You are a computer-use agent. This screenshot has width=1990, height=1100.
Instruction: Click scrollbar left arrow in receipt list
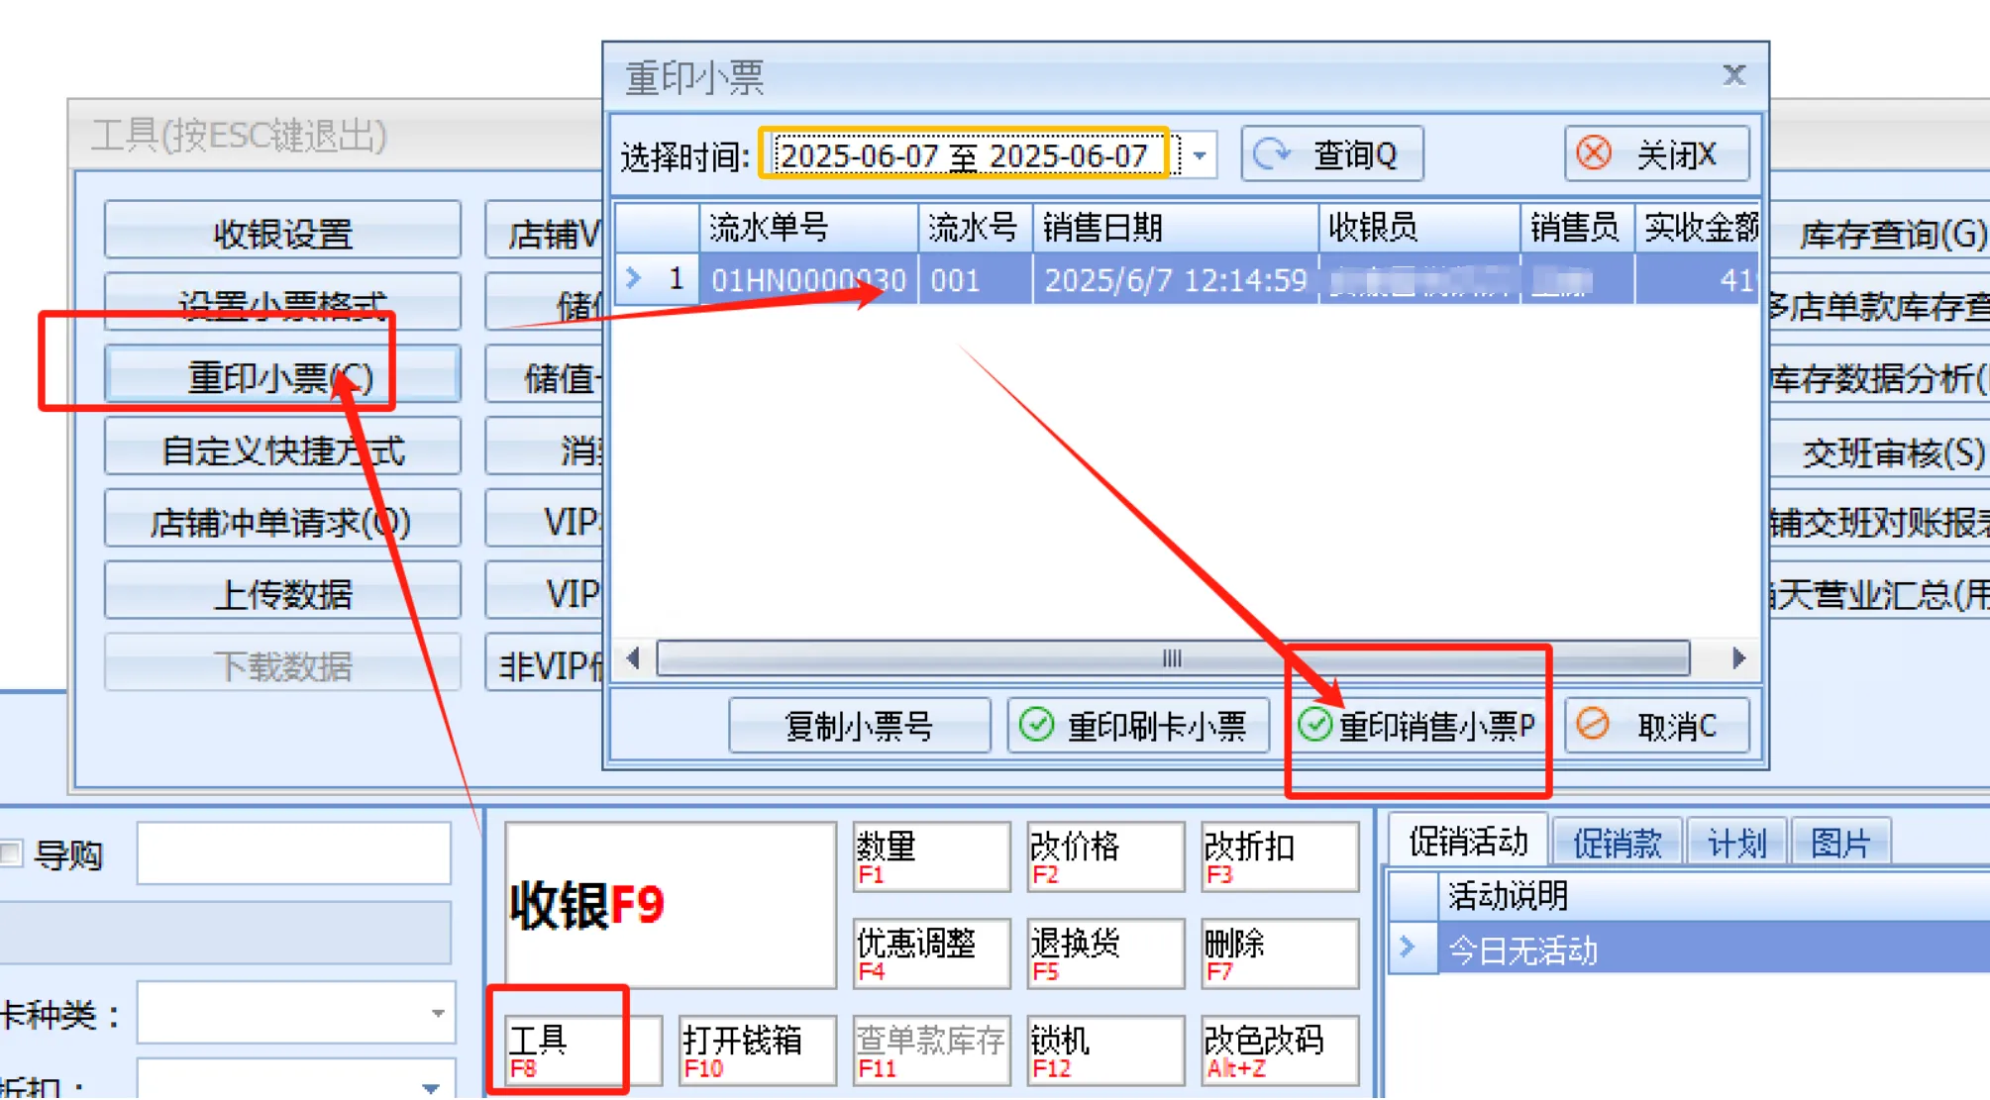pyautogui.click(x=634, y=658)
